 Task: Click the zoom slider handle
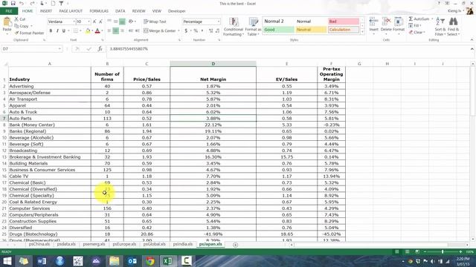click(x=443, y=252)
